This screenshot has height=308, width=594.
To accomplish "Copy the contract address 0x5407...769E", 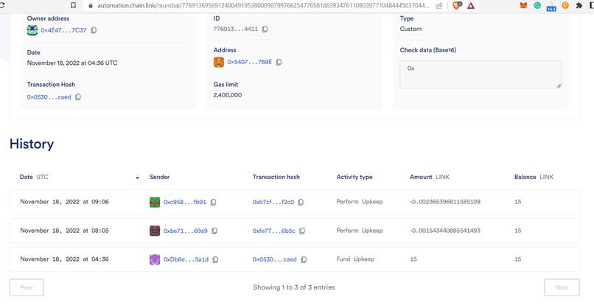I will [x=279, y=62].
